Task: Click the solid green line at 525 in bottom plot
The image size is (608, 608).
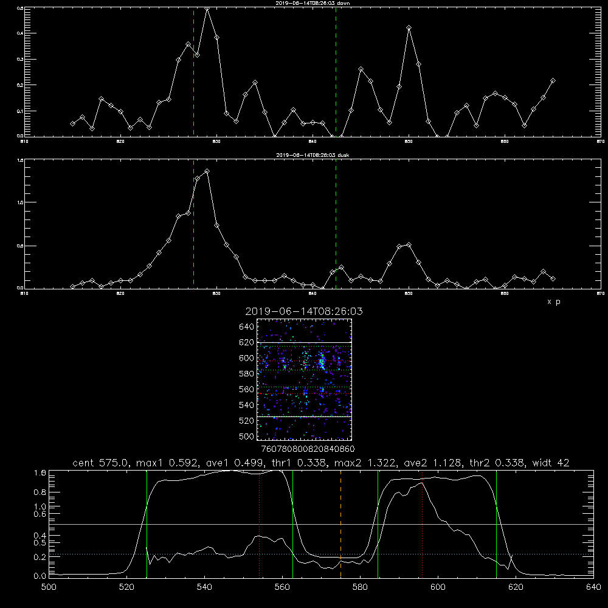Action: (x=147, y=524)
